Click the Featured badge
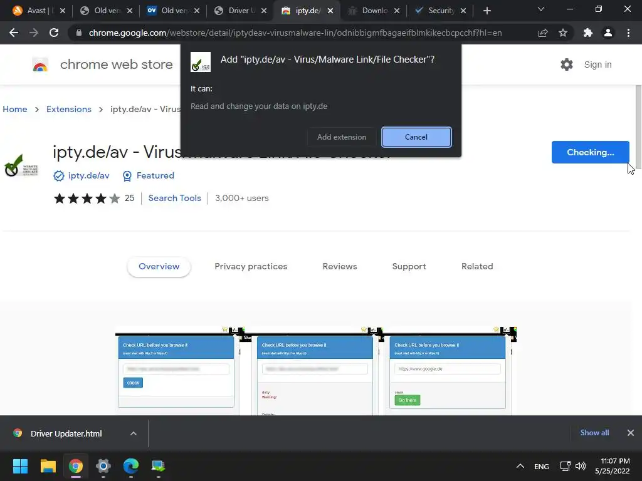The image size is (642, 481). click(149, 175)
